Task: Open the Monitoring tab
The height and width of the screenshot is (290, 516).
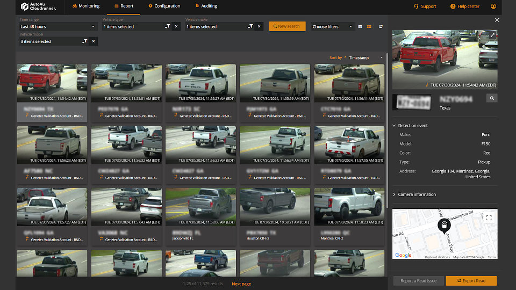Action: pyautogui.click(x=86, y=6)
